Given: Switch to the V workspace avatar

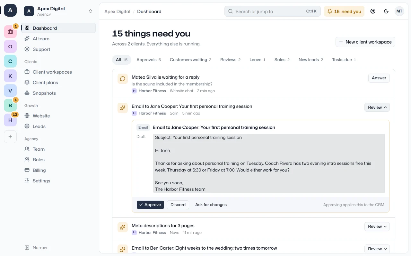Looking at the screenshot, I should click(x=10, y=91).
